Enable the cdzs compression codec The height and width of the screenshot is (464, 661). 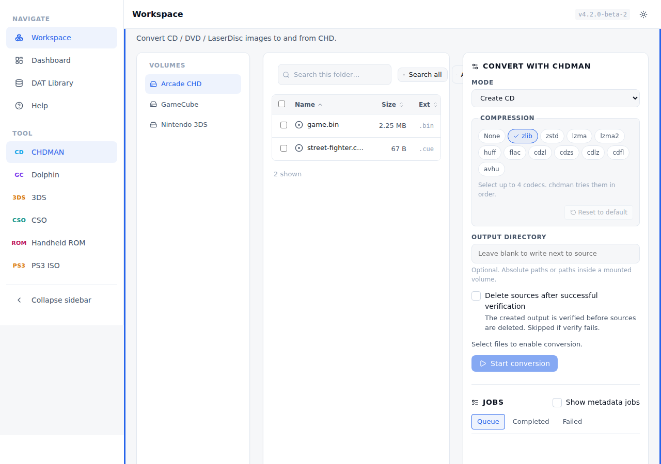pyautogui.click(x=566, y=153)
